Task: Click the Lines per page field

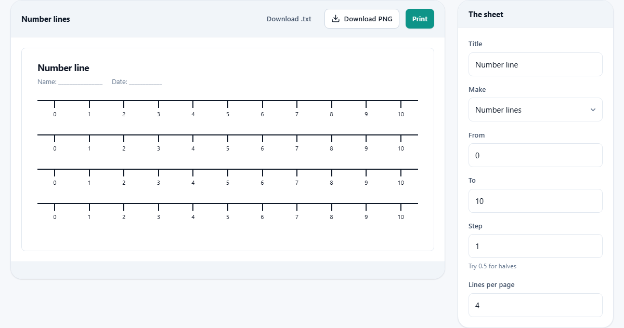Action: tap(535, 305)
